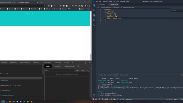
Task: Show more DevTools main tabs
Action: (72, 63)
